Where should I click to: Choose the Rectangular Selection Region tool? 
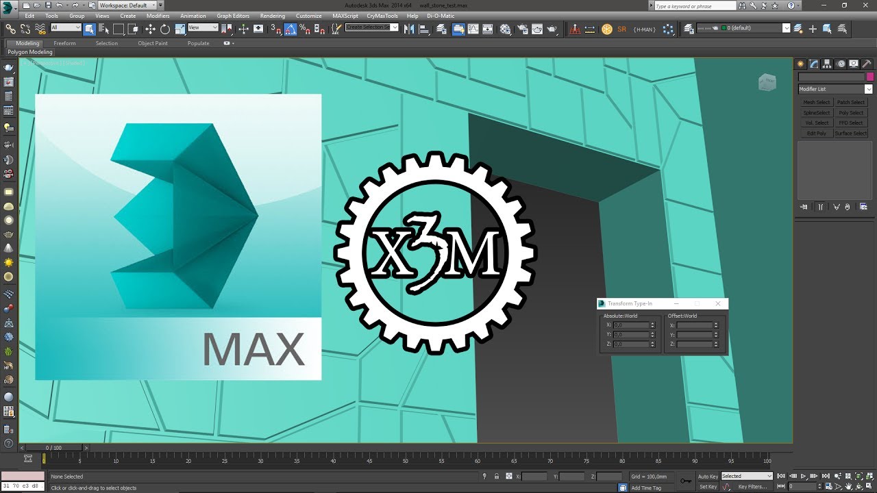coord(119,29)
